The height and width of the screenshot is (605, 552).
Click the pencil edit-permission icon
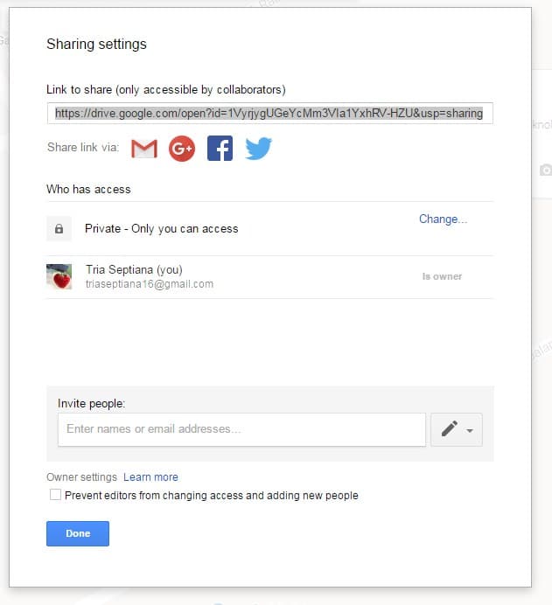click(450, 429)
